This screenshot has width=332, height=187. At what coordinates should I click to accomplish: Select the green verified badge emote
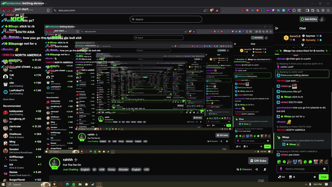[x=284, y=162]
